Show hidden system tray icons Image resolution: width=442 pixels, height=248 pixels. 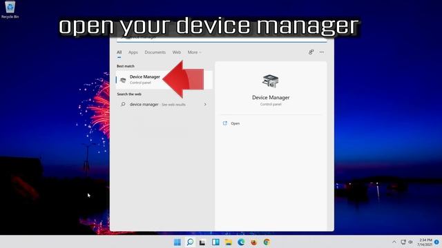tap(394, 242)
